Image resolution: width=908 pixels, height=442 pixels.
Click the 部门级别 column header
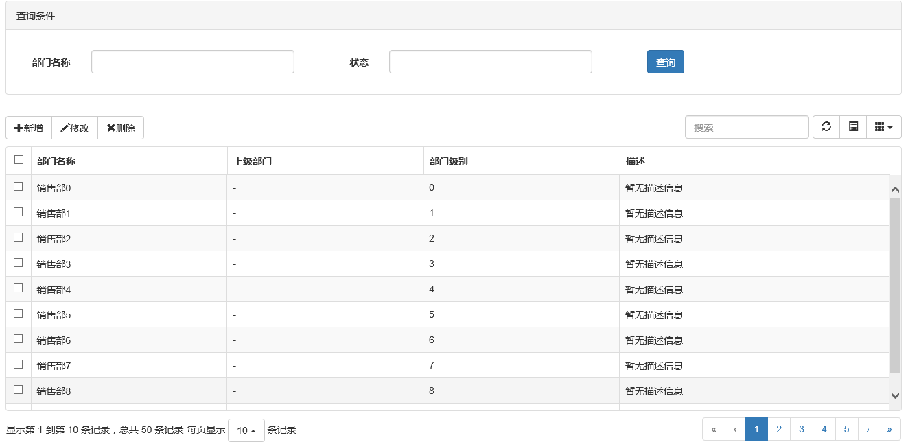click(522, 161)
